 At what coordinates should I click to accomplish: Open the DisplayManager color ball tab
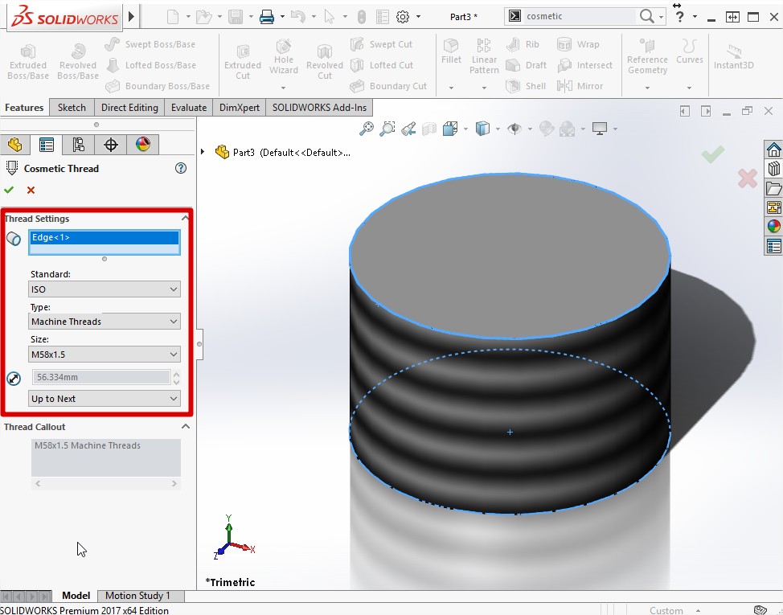[143, 145]
